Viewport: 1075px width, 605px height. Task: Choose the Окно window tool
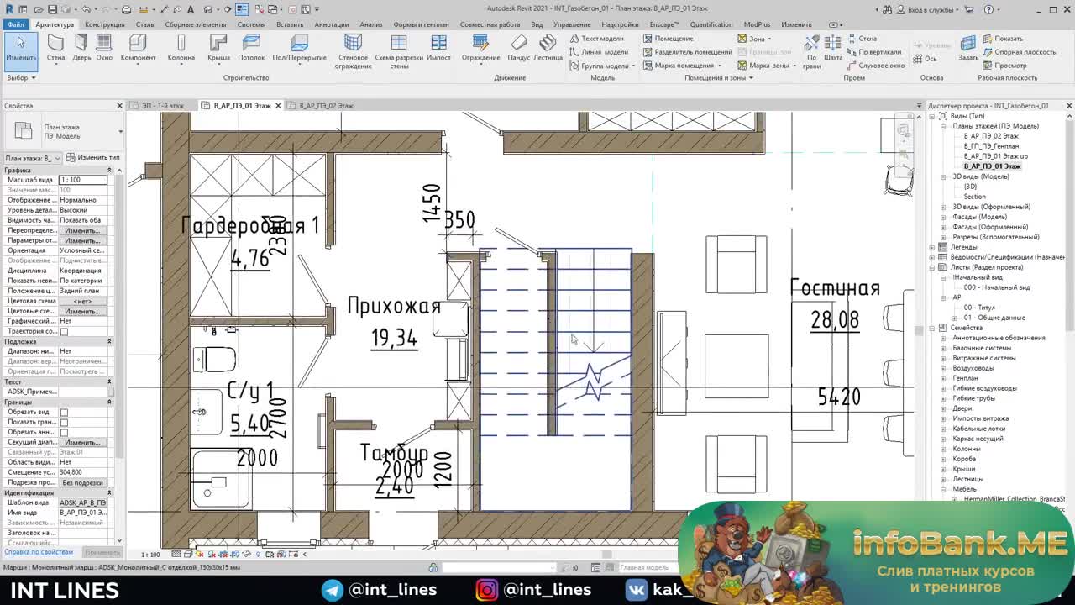pyautogui.click(x=104, y=48)
